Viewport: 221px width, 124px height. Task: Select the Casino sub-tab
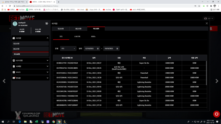pos(93,36)
